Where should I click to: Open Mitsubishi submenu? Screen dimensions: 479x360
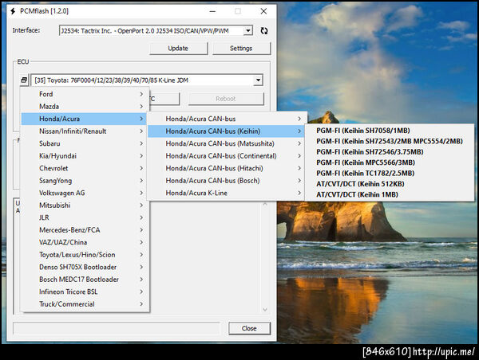click(85, 205)
